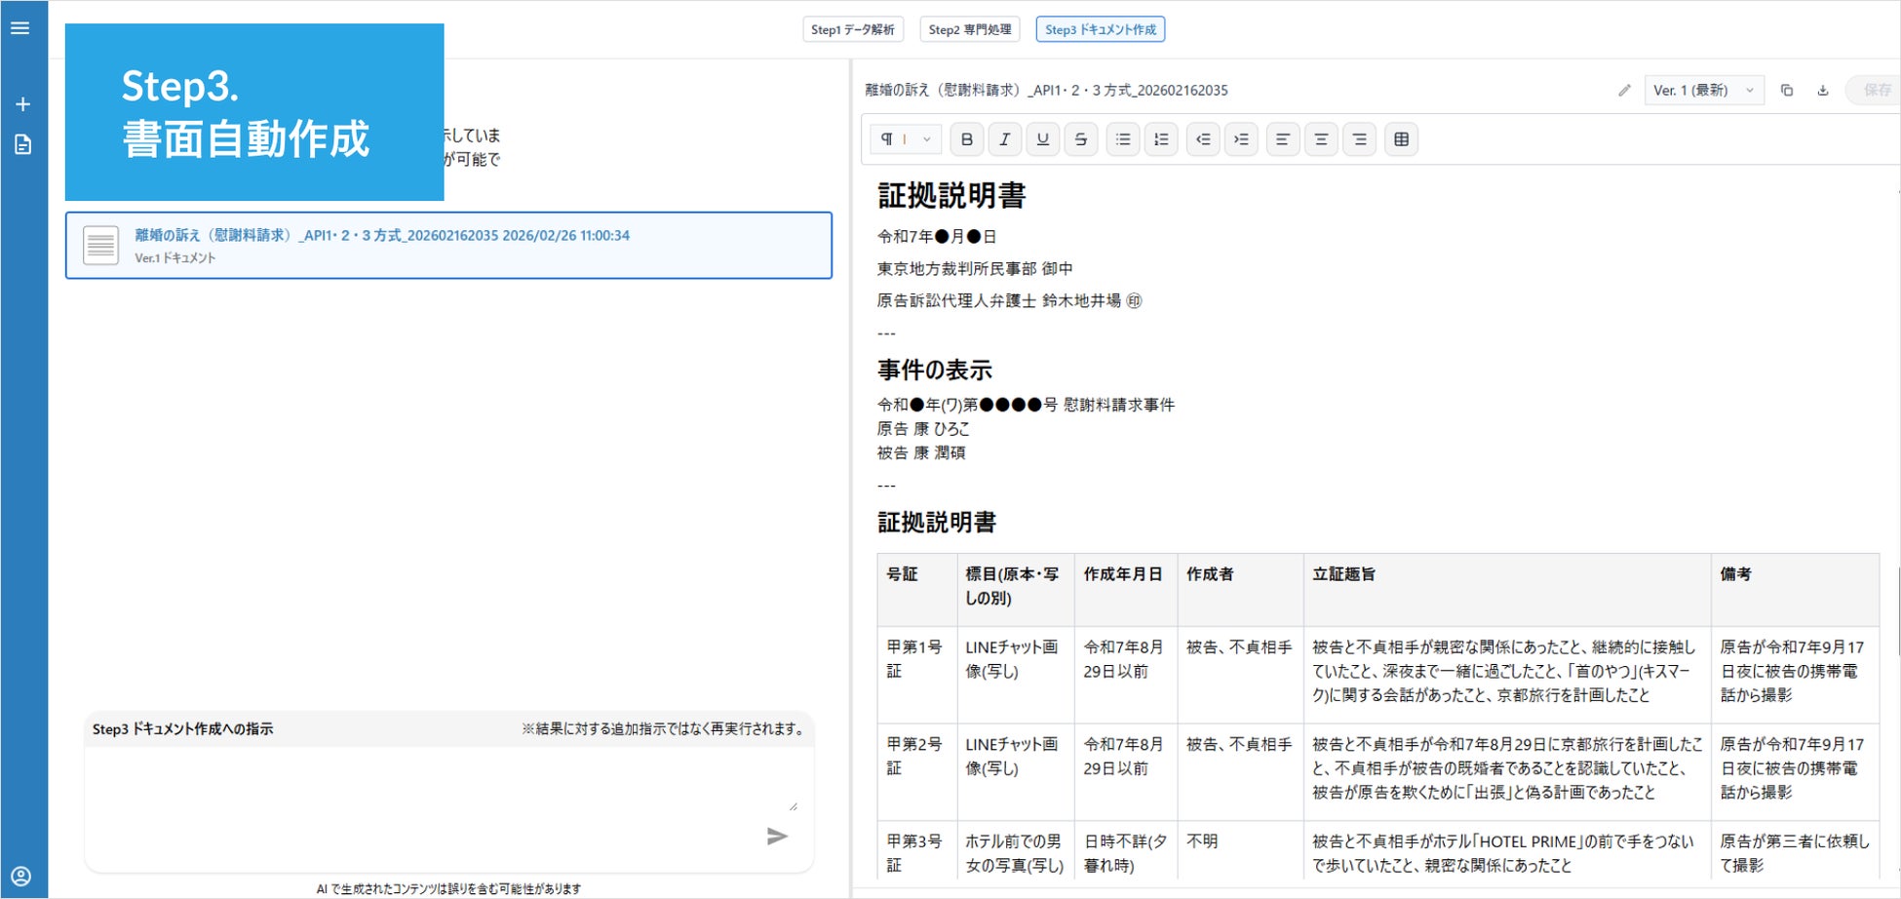Open the documents icon in the sidebar
This screenshot has width=1901, height=899.
(x=23, y=145)
